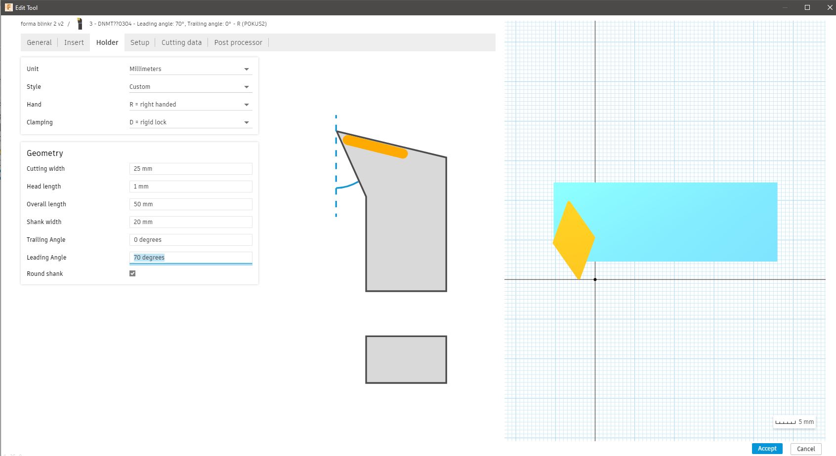The image size is (836, 456).
Task: Toggle the Round shank checkbox
Action: [132, 273]
